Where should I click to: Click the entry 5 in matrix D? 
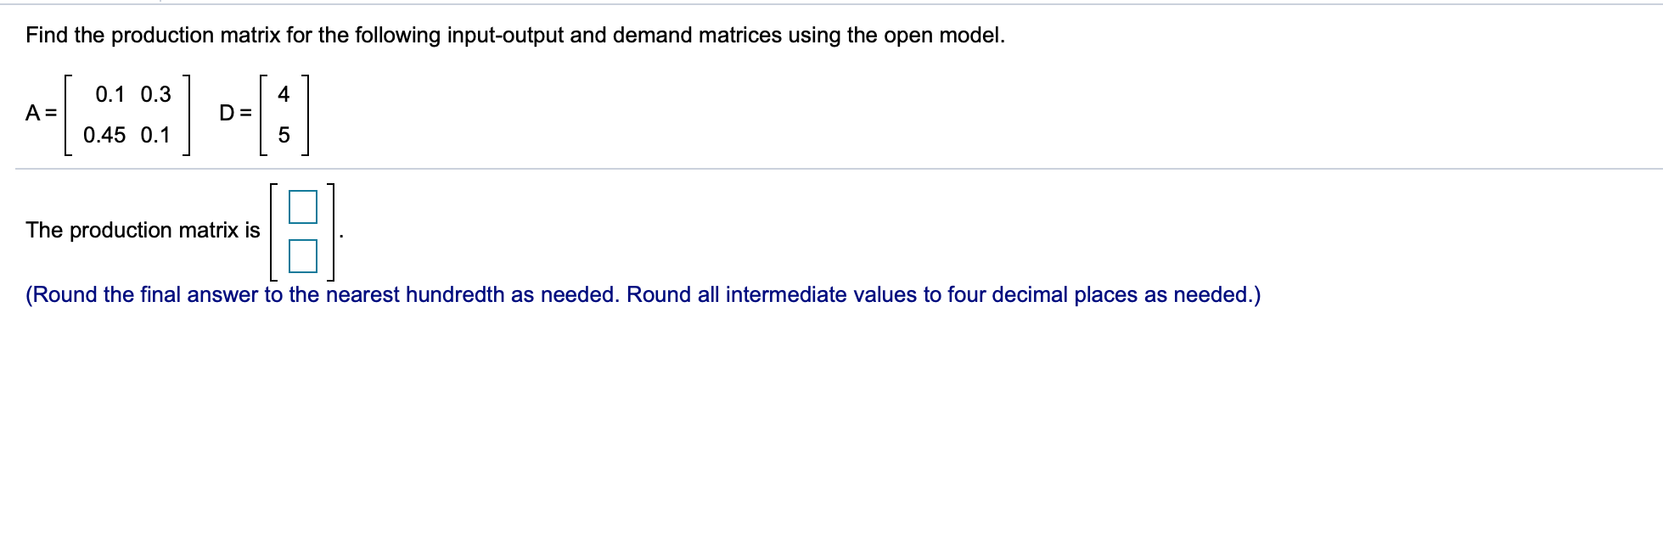pyautogui.click(x=284, y=135)
